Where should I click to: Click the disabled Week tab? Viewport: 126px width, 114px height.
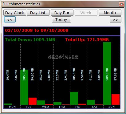point(86,13)
